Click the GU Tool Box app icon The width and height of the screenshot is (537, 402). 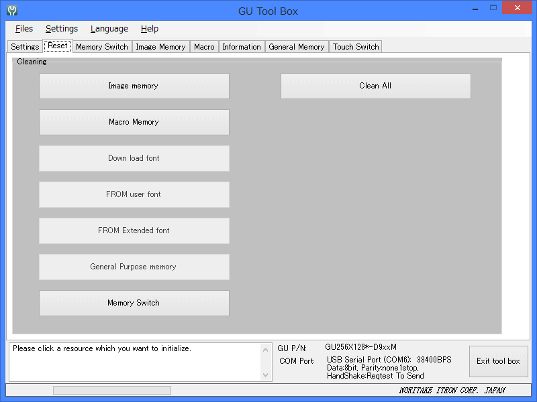(x=11, y=11)
